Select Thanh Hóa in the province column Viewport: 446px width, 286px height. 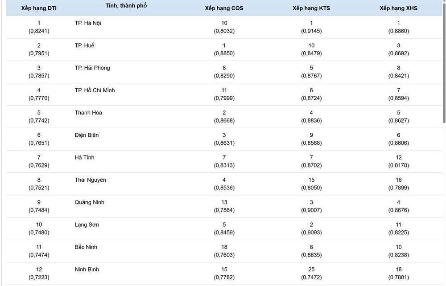point(88,113)
